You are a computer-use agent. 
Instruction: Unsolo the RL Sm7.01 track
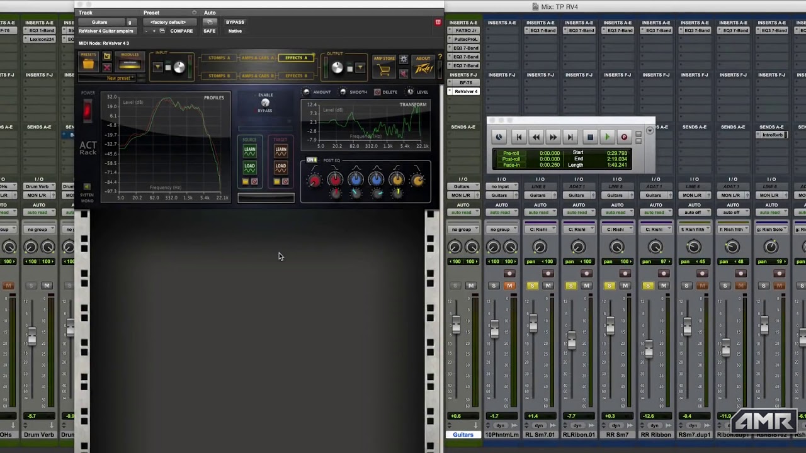pos(532,286)
